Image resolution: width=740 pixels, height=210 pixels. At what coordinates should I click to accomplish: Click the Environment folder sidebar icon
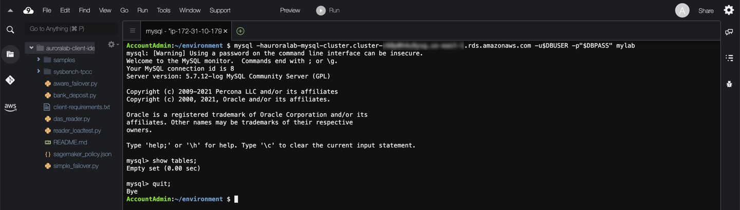(10, 54)
